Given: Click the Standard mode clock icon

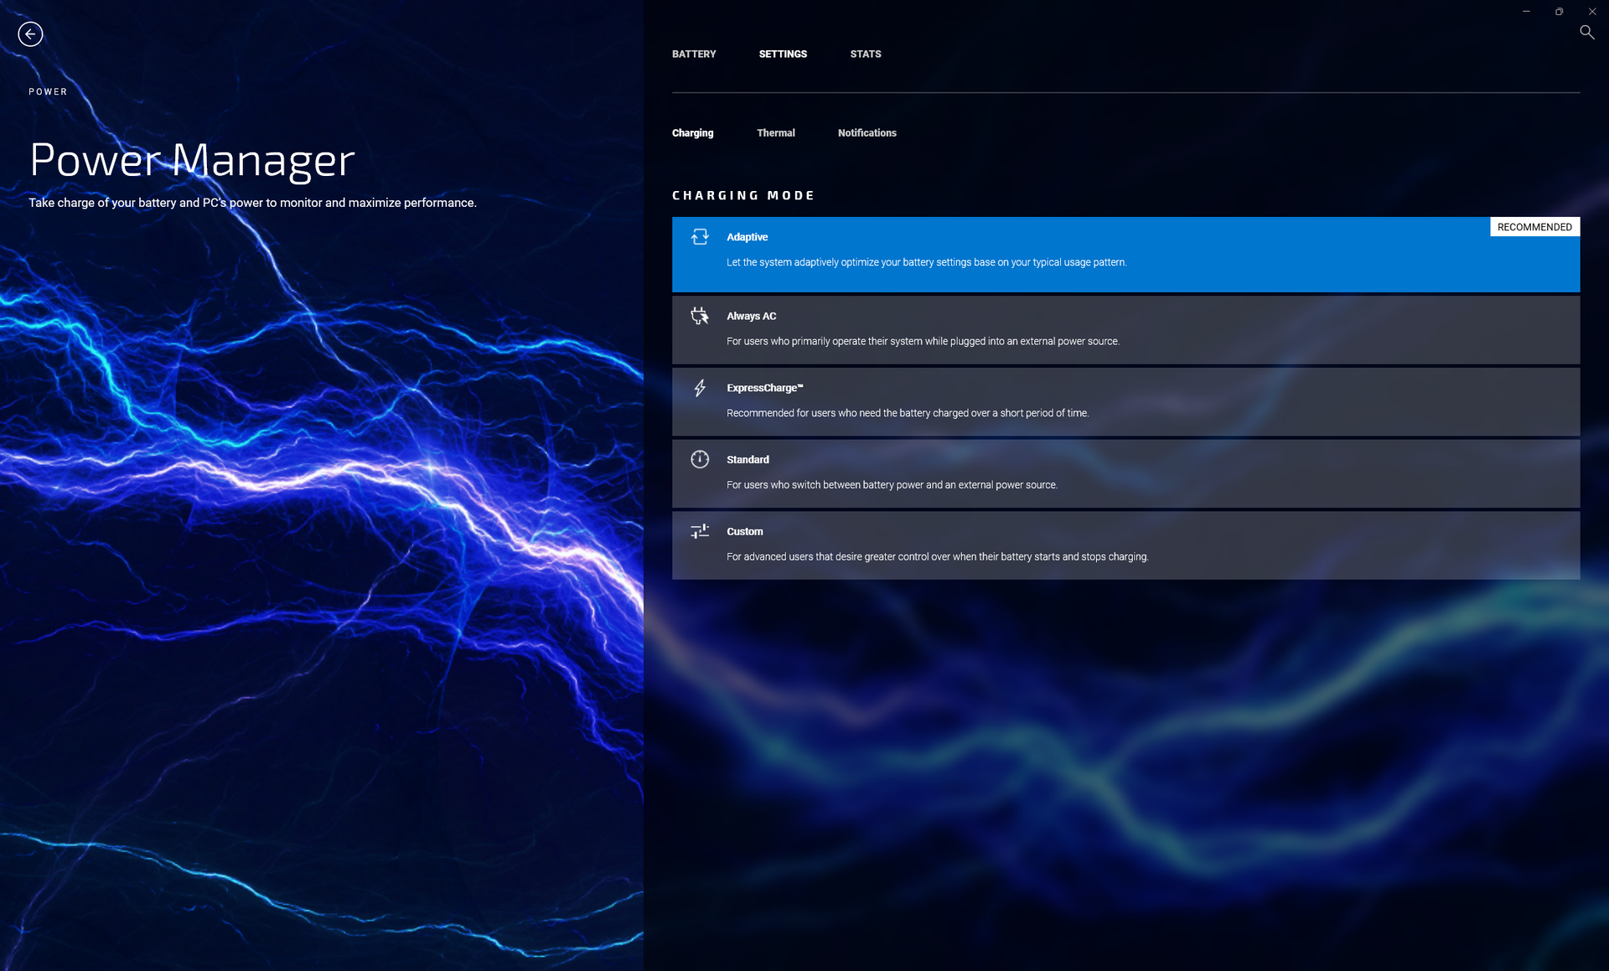Looking at the screenshot, I should [700, 459].
